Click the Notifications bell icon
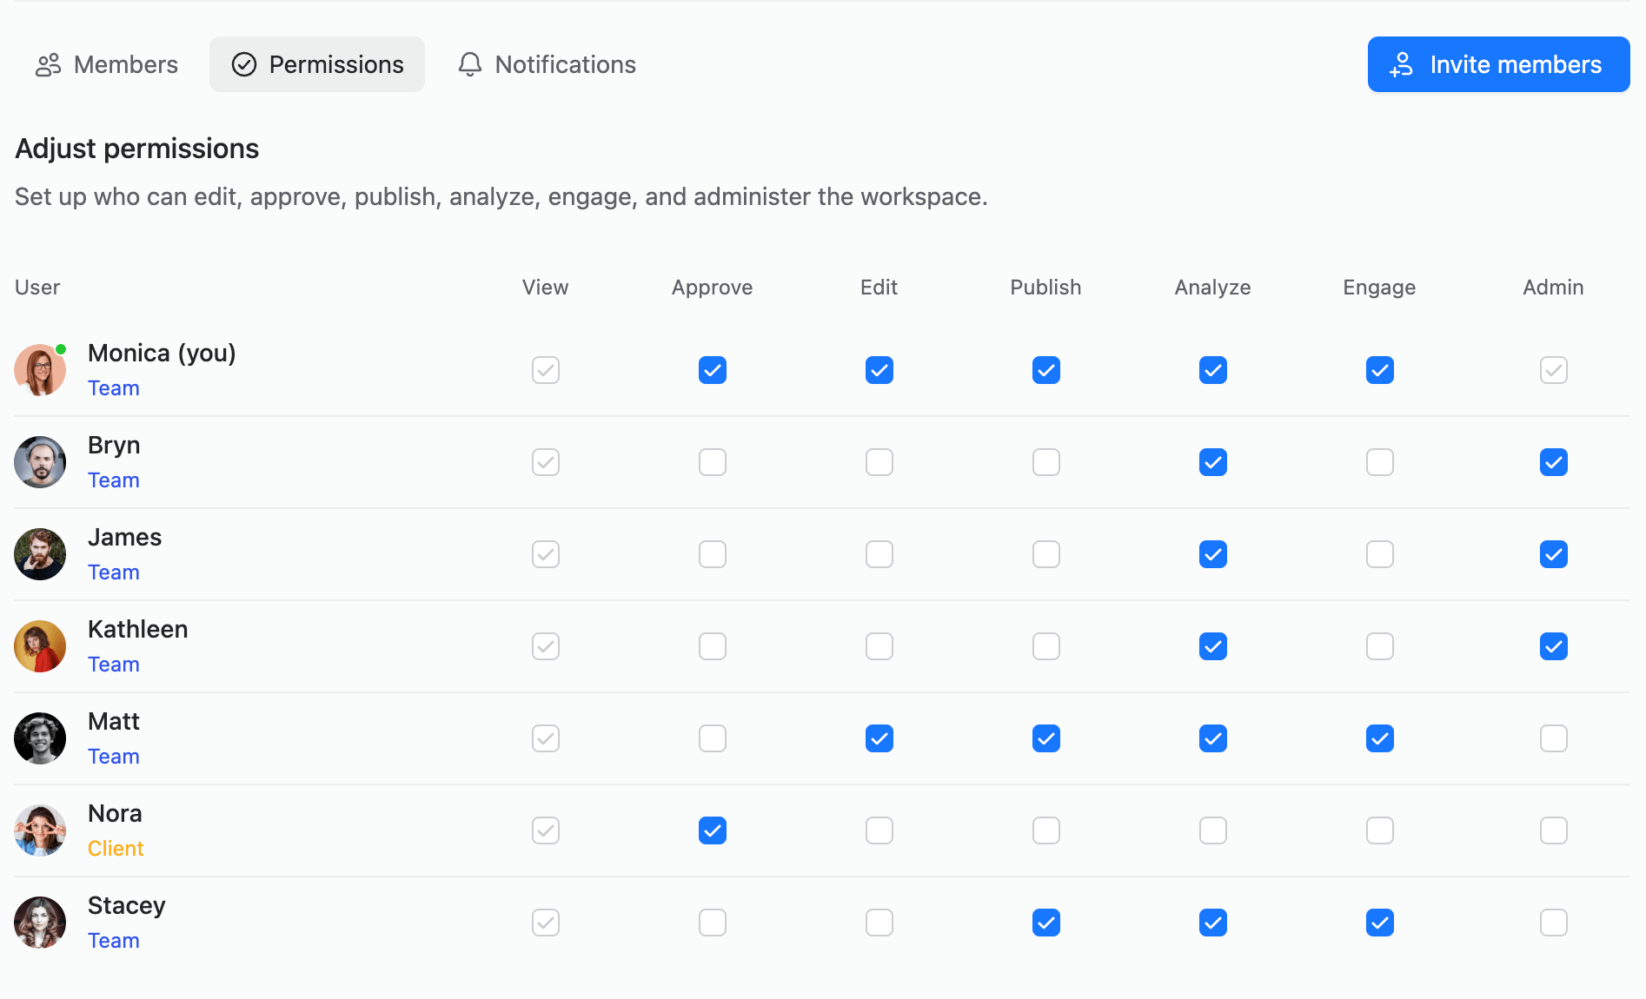1646x999 pixels. pyautogui.click(x=470, y=65)
